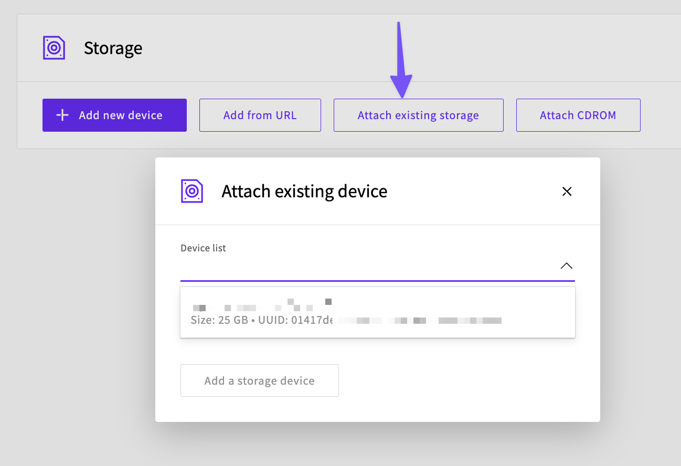Click the Attach existing device title

click(x=304, y=191)
